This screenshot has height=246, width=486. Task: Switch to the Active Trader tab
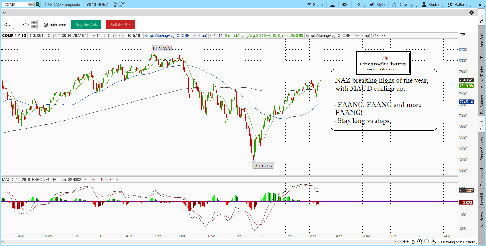(482, 77)
